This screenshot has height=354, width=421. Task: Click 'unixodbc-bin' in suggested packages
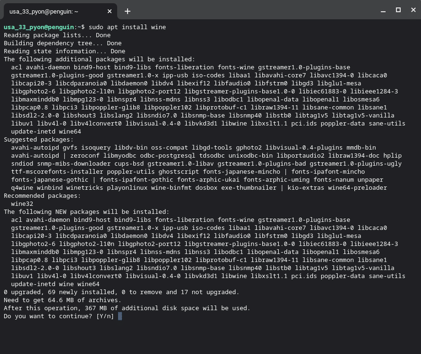coord(250,156)
